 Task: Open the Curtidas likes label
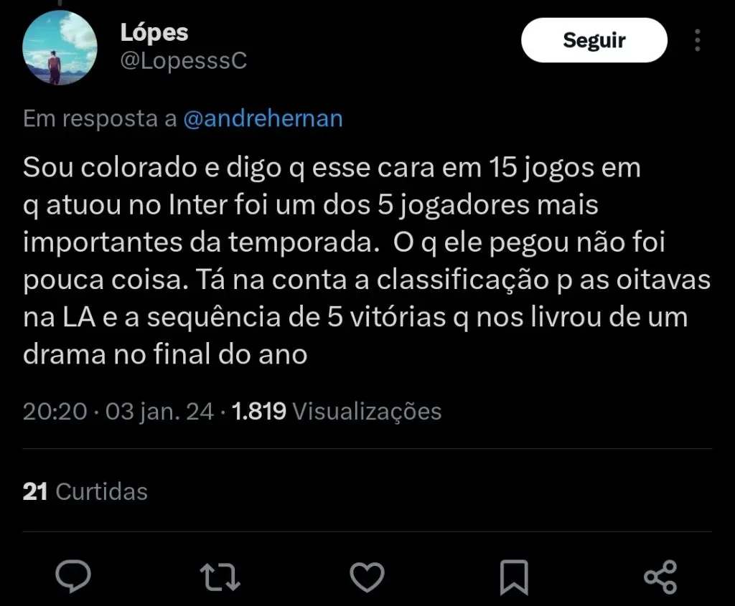(x=101, y=491)
